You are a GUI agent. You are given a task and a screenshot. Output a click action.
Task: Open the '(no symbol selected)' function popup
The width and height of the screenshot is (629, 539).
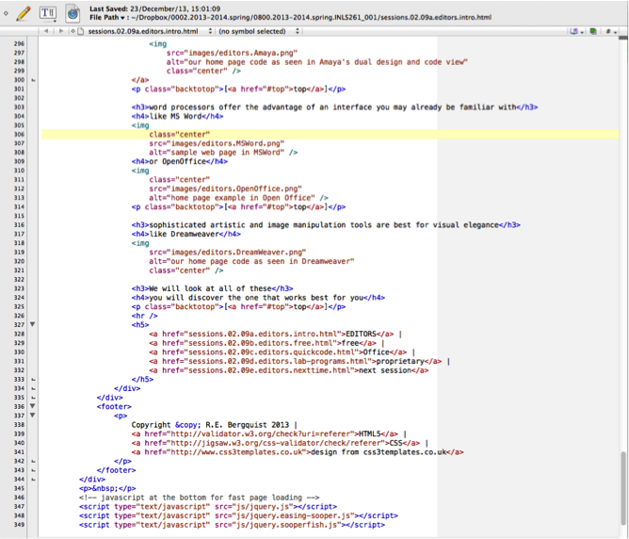(x=259, y=31)
